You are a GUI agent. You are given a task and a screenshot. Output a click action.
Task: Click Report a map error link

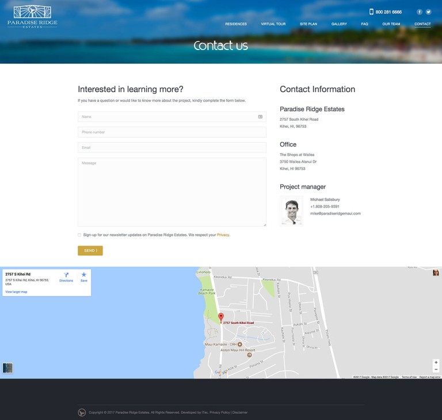click(x=430, y=377)
